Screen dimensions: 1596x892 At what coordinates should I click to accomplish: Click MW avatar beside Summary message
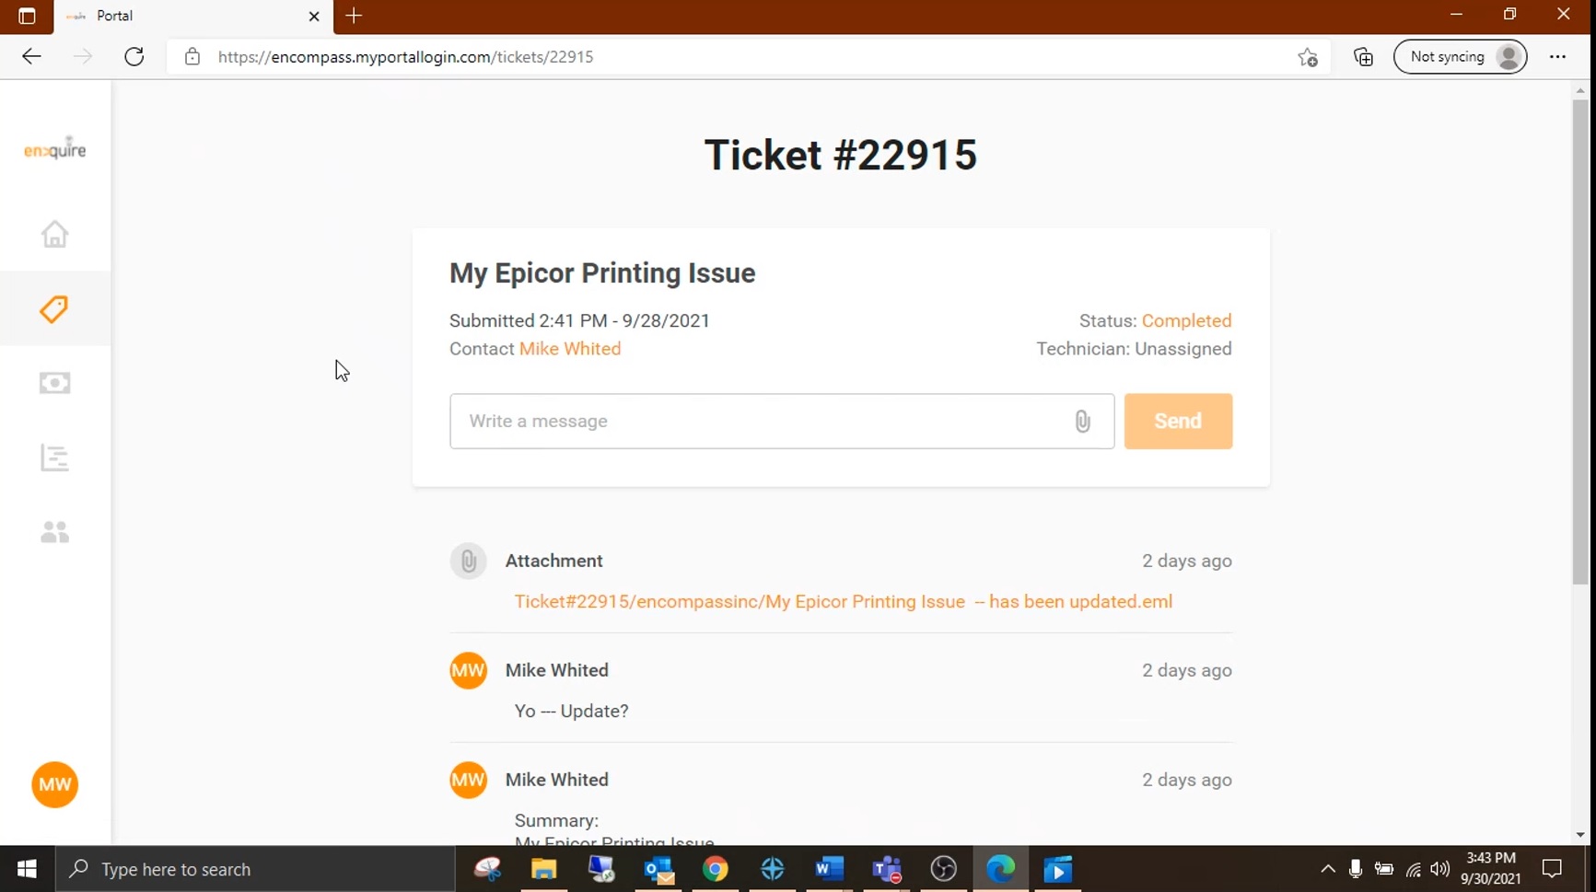coord(468,780)
